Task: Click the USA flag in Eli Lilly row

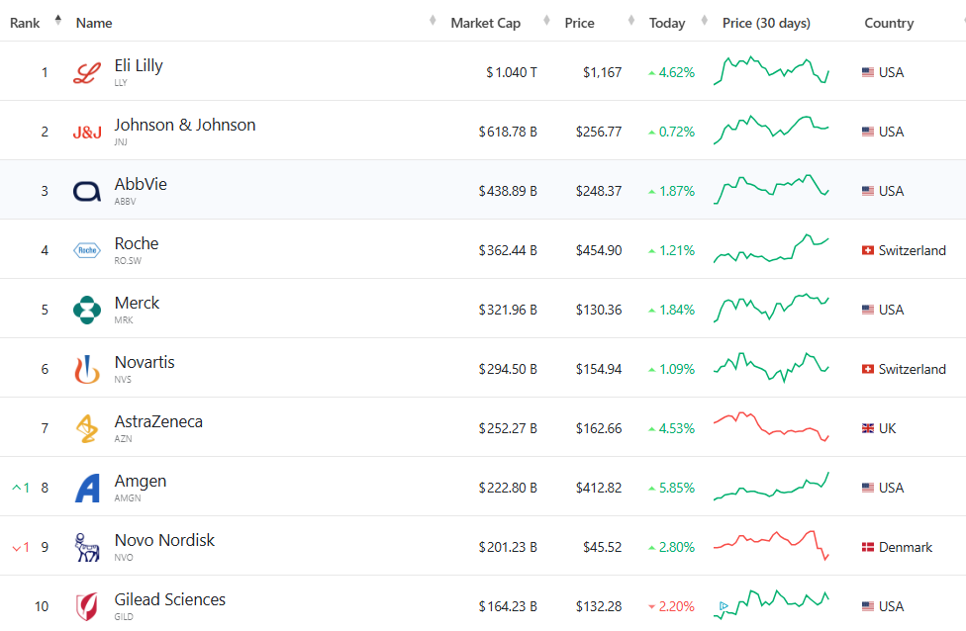Action: [x=867, y=72]
